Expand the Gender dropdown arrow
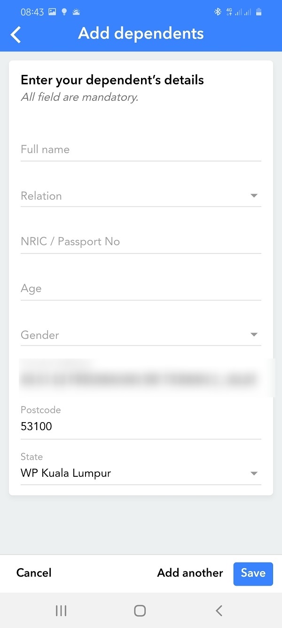 [254, 335]
